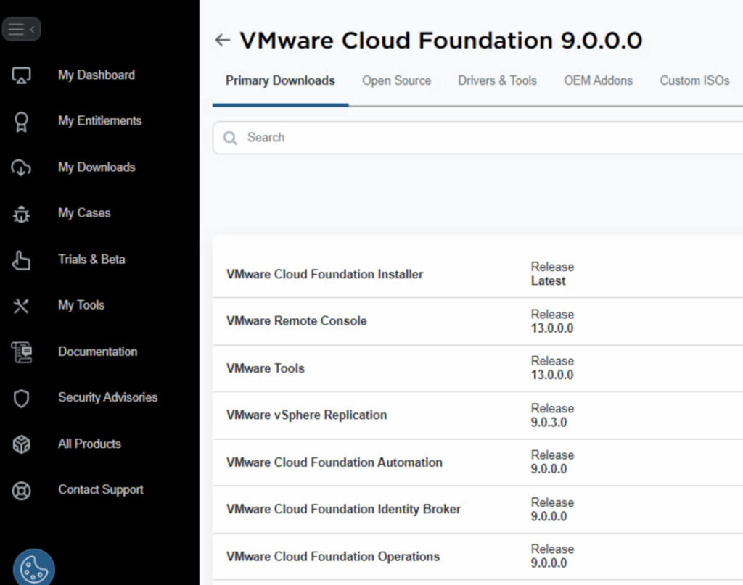Switch to the Drivers & Tools tab

click(497, 81)
